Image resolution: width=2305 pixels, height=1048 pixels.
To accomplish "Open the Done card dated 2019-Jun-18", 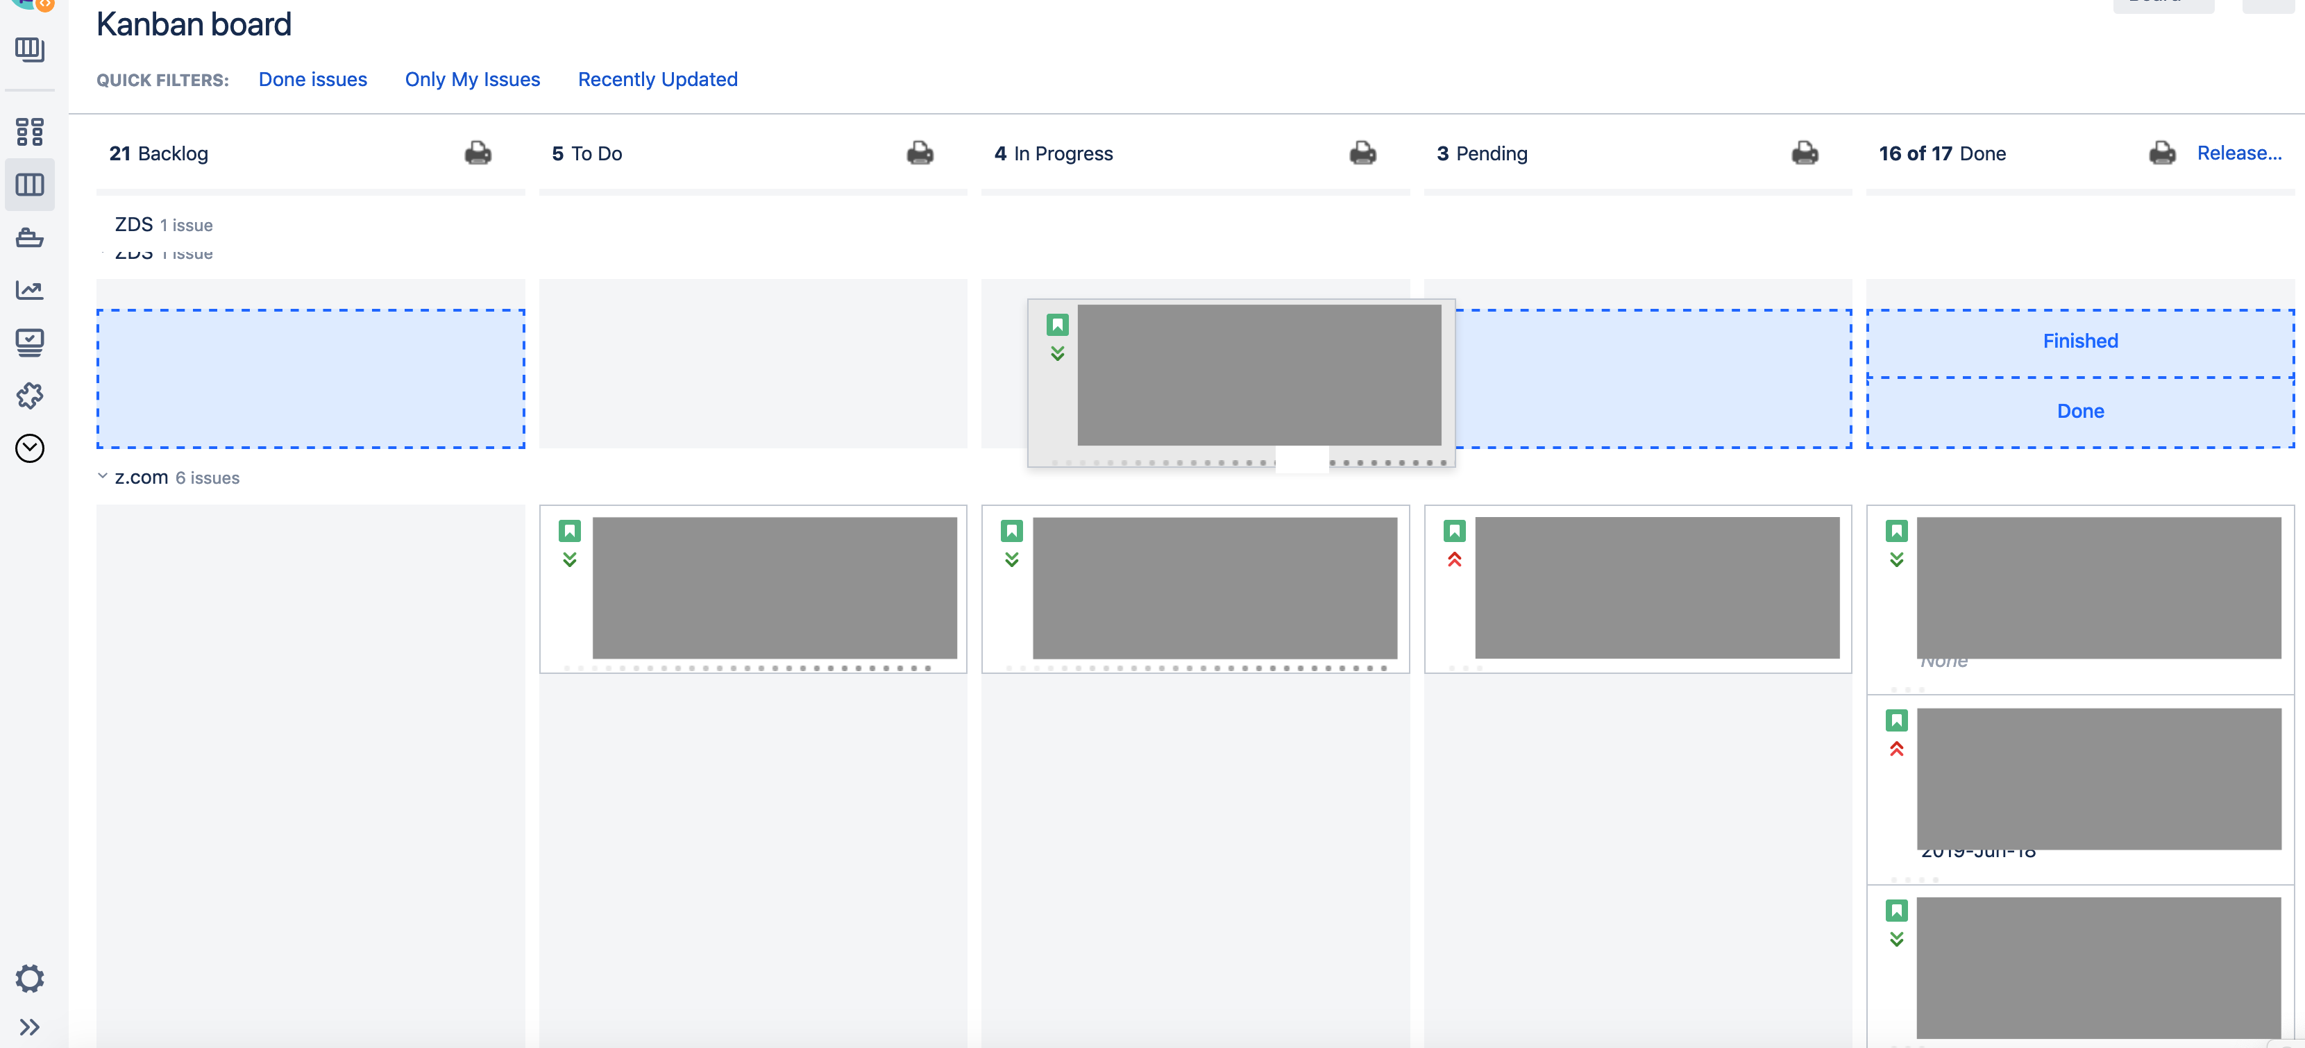I will (x=2080, y=791).
